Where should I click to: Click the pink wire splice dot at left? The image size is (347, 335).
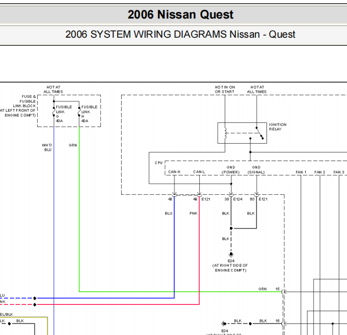[x=35, y=305]
